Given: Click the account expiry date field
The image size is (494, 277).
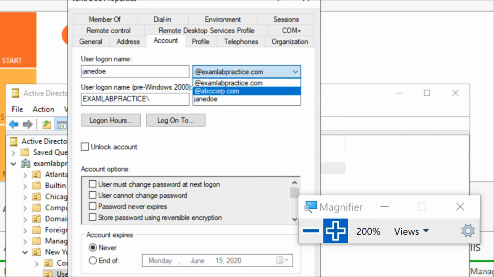Looking at the screenshot, I should click(217, 260).
